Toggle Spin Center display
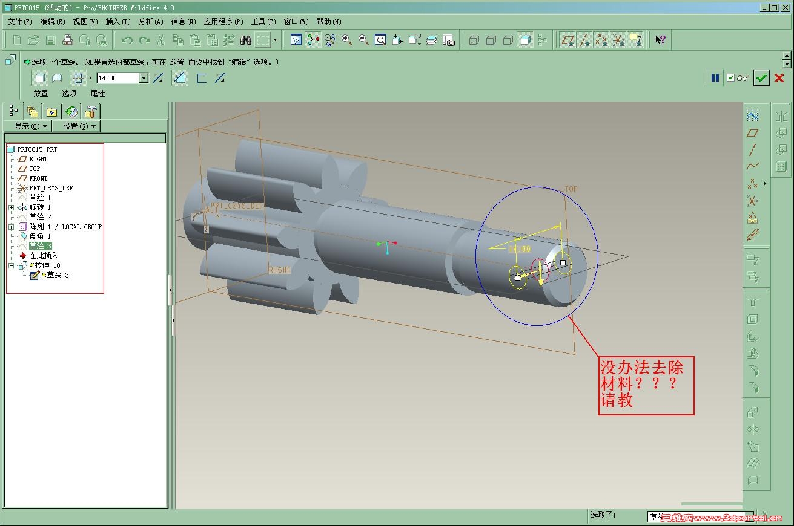Viewport: 794px width, 526px height. point(313,40)
